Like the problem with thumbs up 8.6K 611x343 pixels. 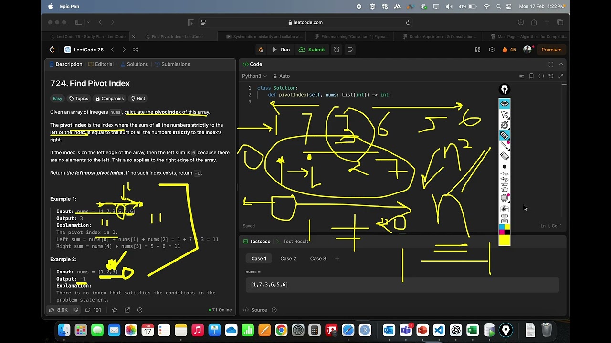click(x=58, y=310)
